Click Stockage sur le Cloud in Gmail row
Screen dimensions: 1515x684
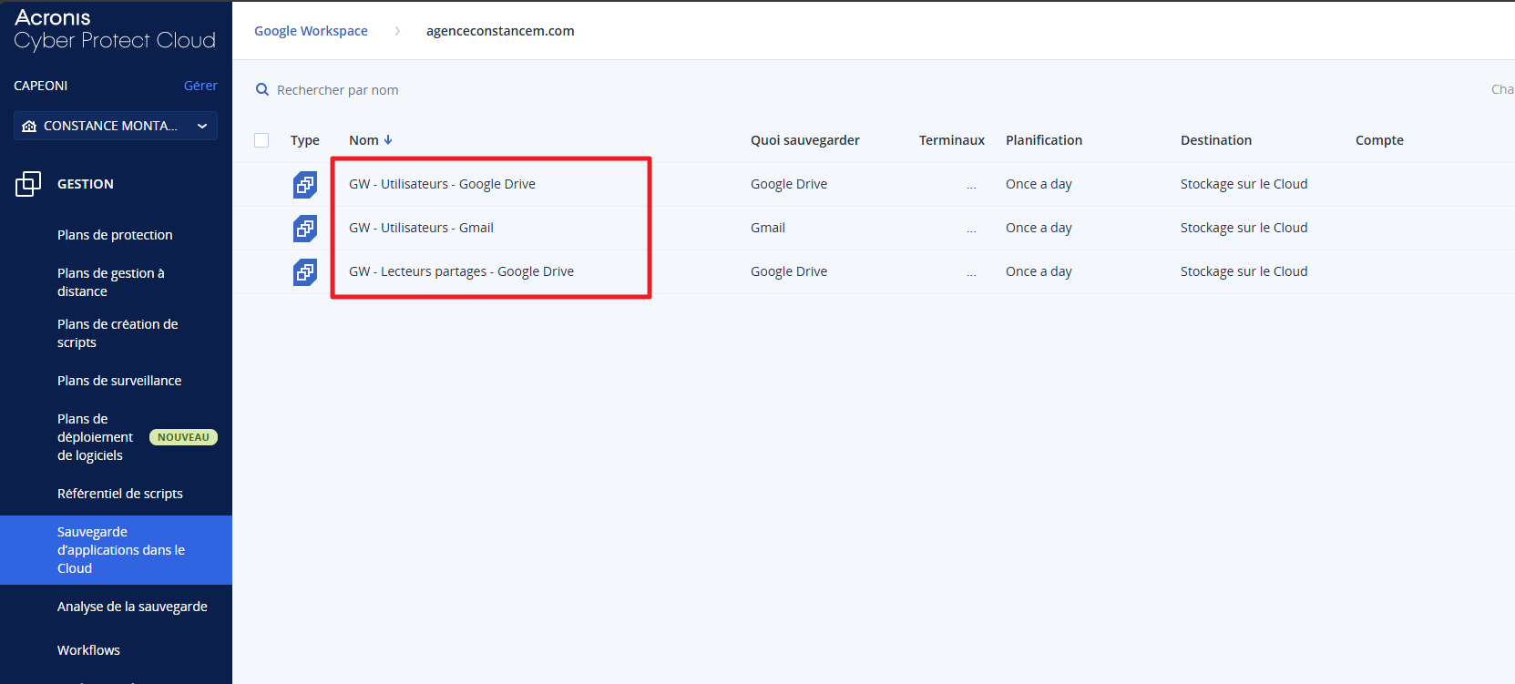pos(1244,228)
